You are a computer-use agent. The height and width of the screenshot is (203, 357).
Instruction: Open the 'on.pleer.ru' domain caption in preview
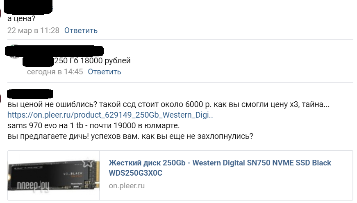(127, 186)
